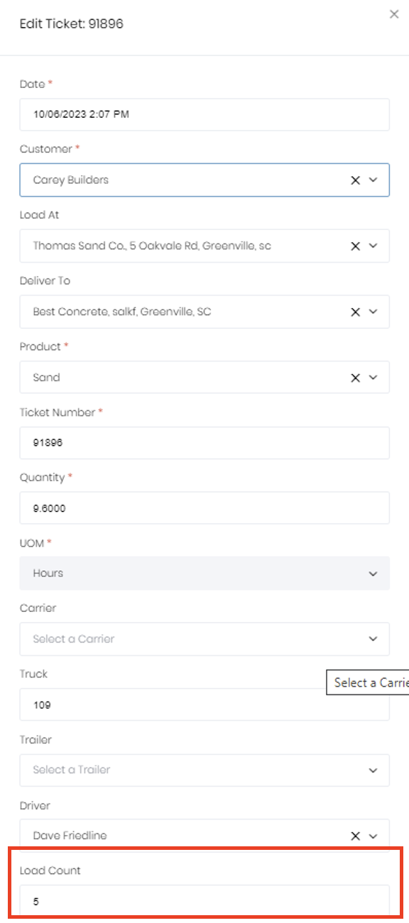Open the Select a Carrier dropdown
The height and width of the screenshot is (923, 409).
373,639
